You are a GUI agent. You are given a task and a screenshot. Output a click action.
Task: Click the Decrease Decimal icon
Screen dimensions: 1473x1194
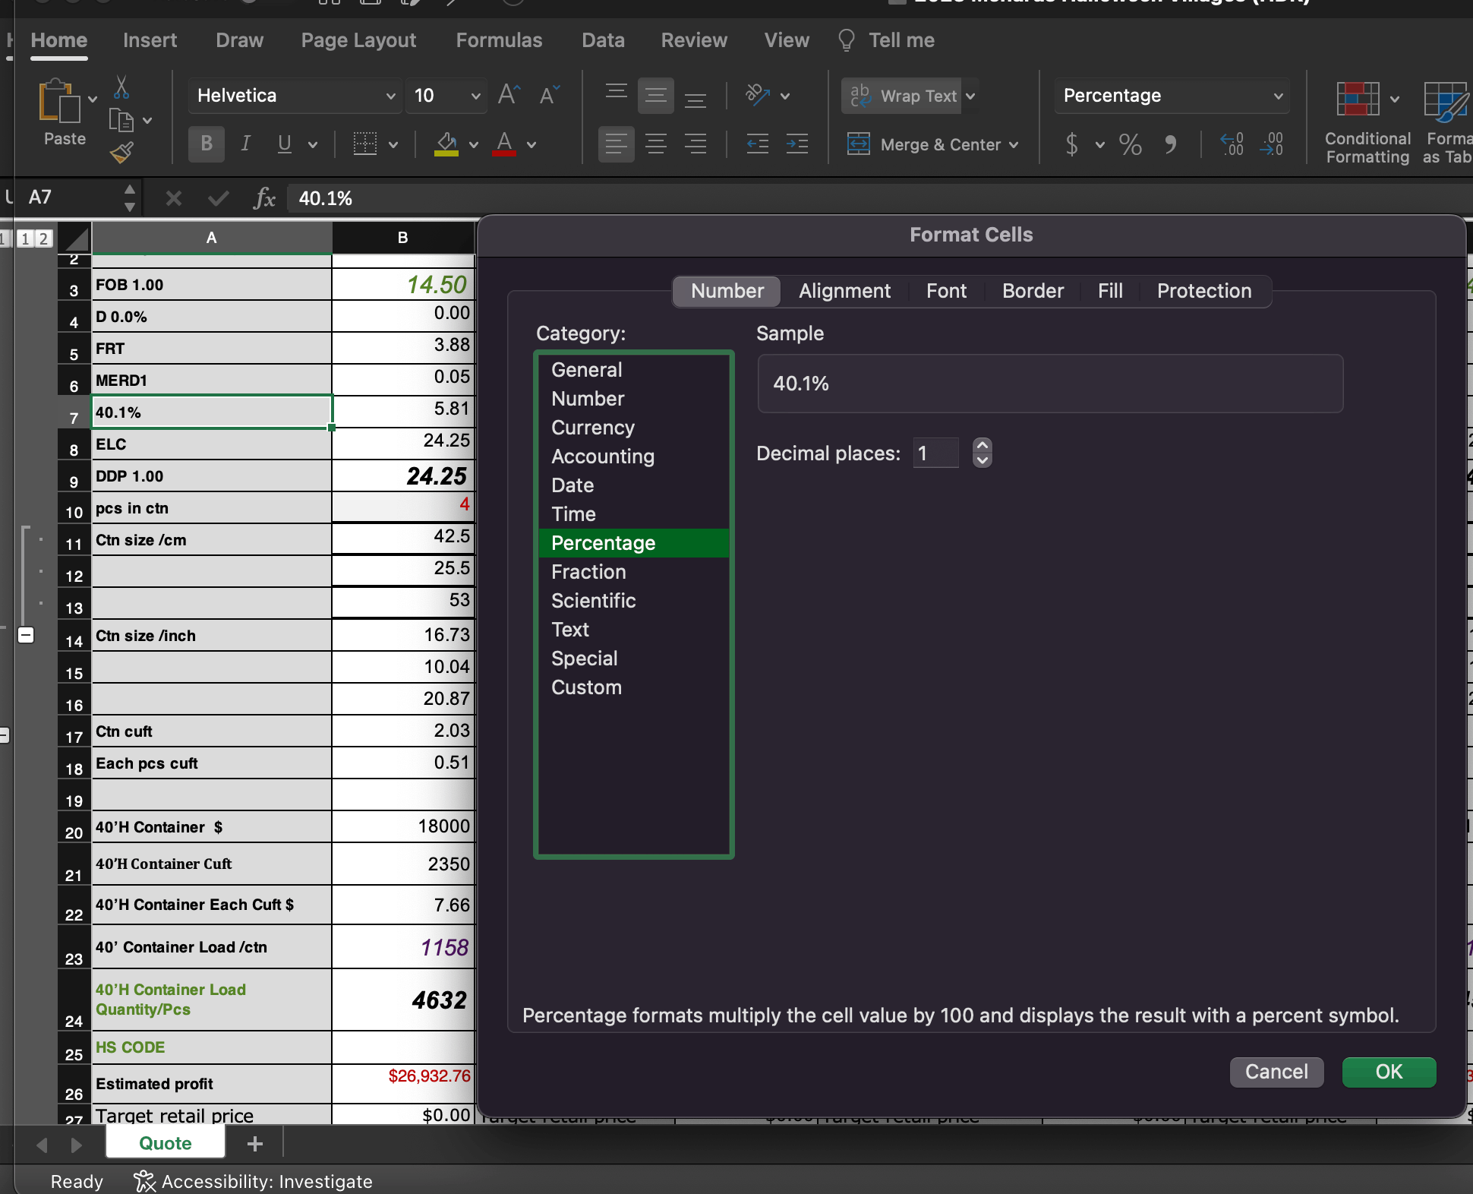(x=1272, y=144)
